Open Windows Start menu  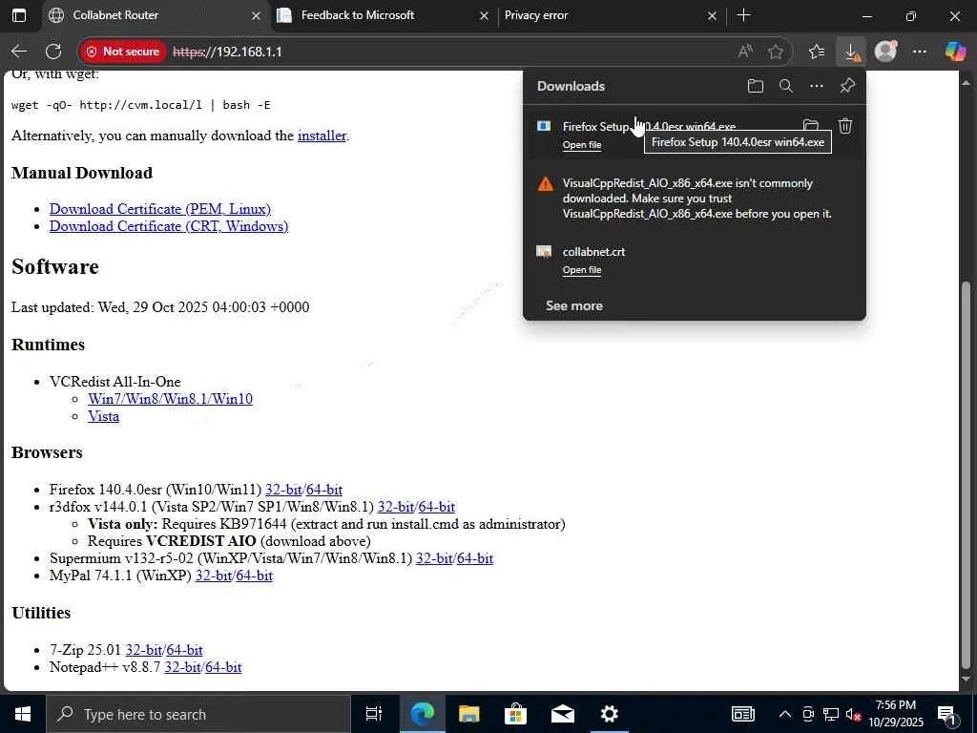pos(23,714)
